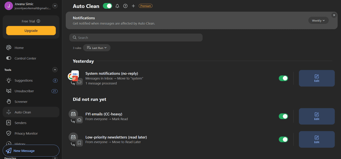Click the Unsubscriber muted megaphone icon

9,91
